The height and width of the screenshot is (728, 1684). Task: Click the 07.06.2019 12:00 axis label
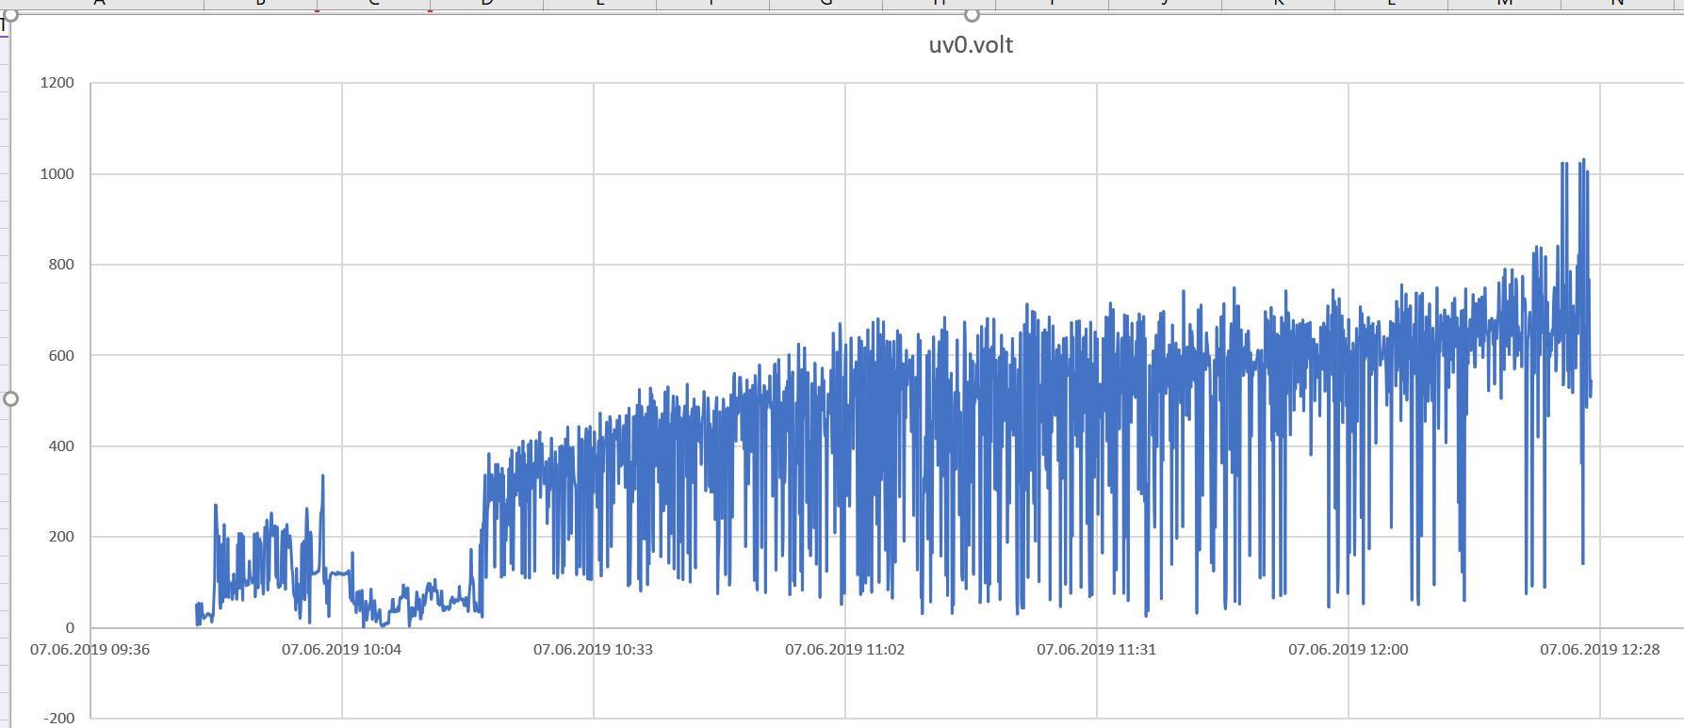[1348, 650]
